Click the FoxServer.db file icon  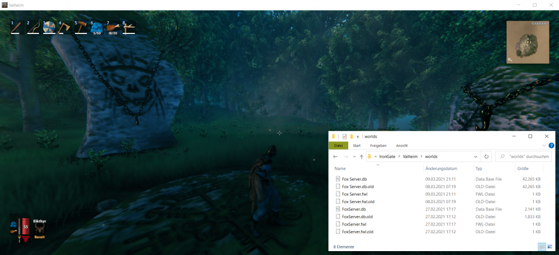point(338,209)
